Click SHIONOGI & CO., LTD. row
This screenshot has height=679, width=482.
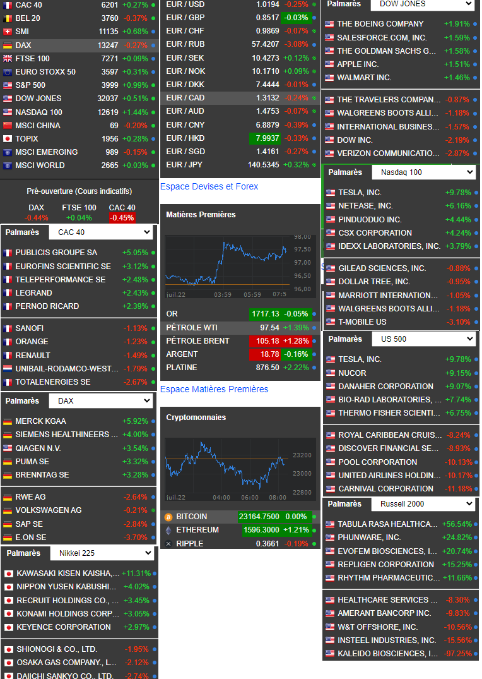click(79, 649)
